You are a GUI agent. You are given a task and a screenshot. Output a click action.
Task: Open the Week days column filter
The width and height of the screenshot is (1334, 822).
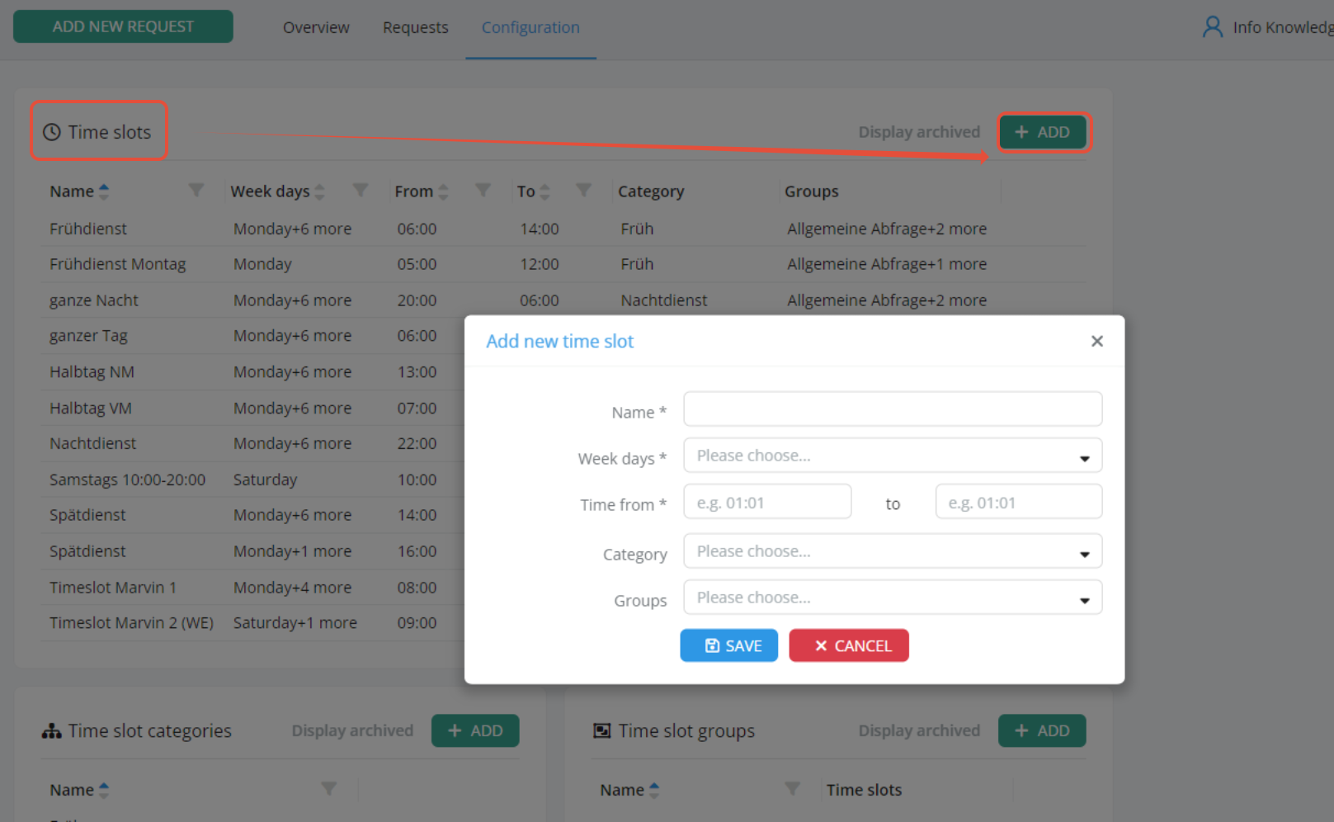[x=361, y=191]
